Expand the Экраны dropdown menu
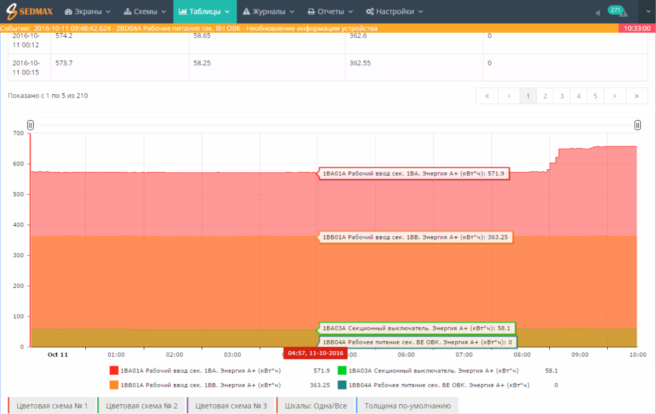 (87, 12)
